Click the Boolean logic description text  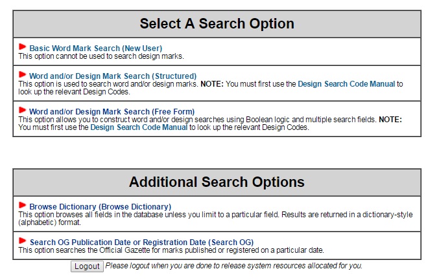210,124
